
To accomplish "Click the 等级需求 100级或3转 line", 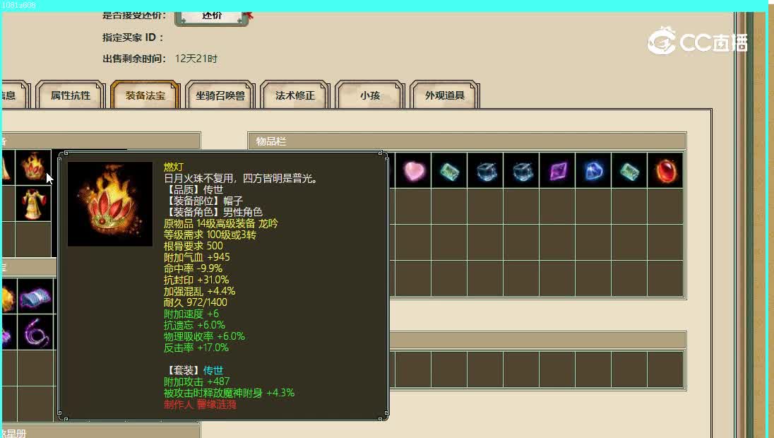I will [x=210, y=235].
